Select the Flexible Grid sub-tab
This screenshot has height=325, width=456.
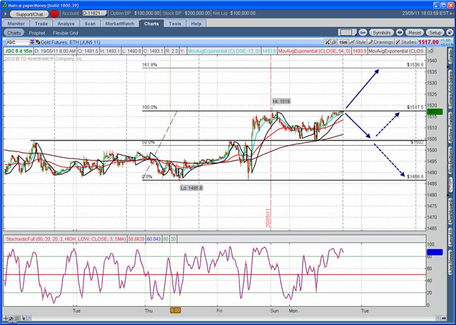[65, 32]
